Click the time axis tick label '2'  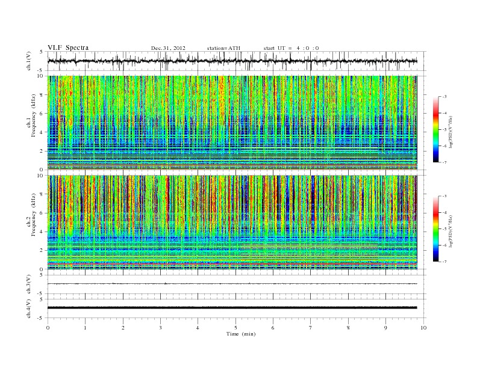(123, 328)
